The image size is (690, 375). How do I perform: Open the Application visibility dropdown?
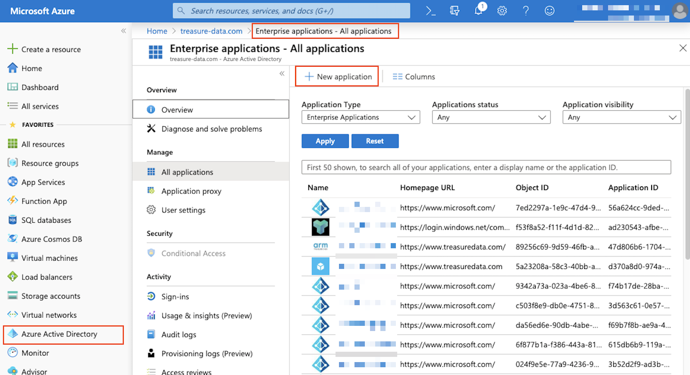coord(621,117)
